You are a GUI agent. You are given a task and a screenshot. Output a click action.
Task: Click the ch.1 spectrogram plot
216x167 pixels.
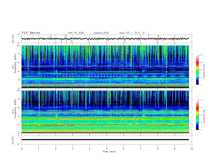click(105, 67)
